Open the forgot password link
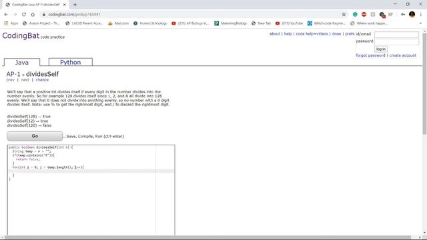The image size is (427, 240). point(370,55)
